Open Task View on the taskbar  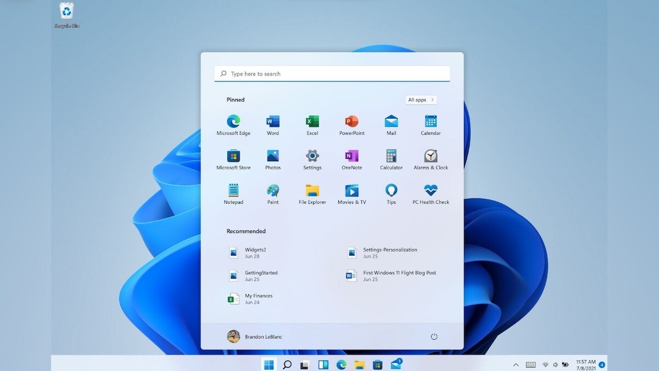point(305,364)
